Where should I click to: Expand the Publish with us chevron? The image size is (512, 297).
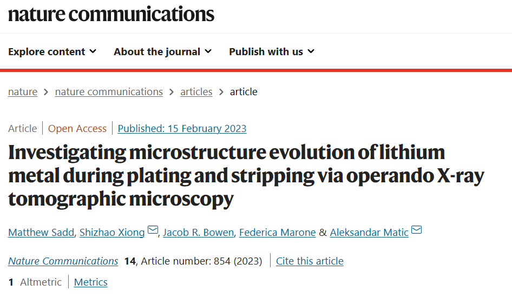(x=311, y=51)
